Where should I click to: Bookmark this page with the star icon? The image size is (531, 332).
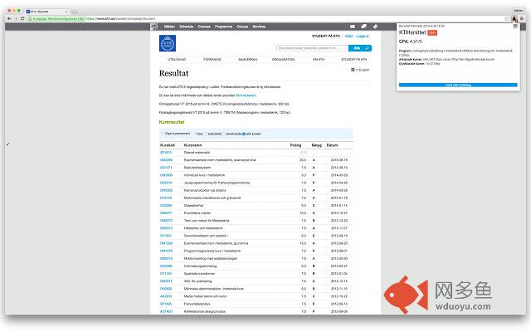[x=507, y=18]
